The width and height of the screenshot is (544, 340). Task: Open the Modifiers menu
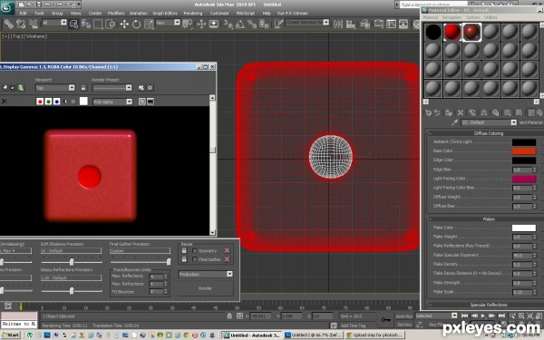[116, 14]
